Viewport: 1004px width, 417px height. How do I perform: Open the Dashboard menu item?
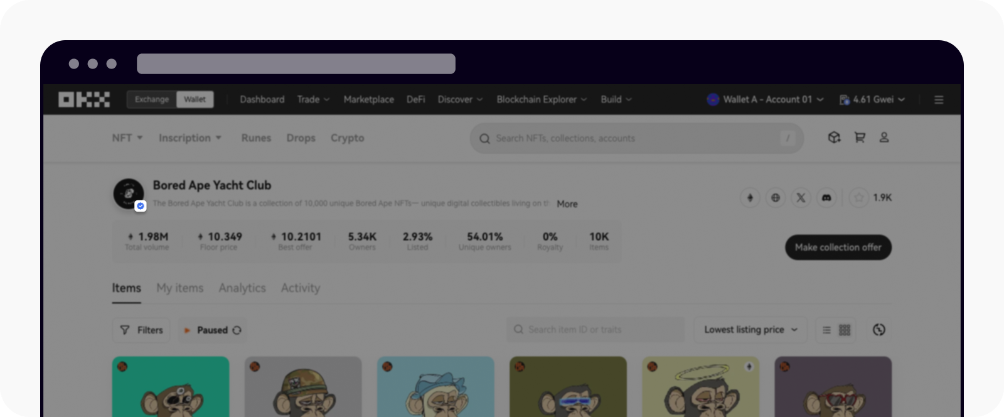click(x=262, y=99)
